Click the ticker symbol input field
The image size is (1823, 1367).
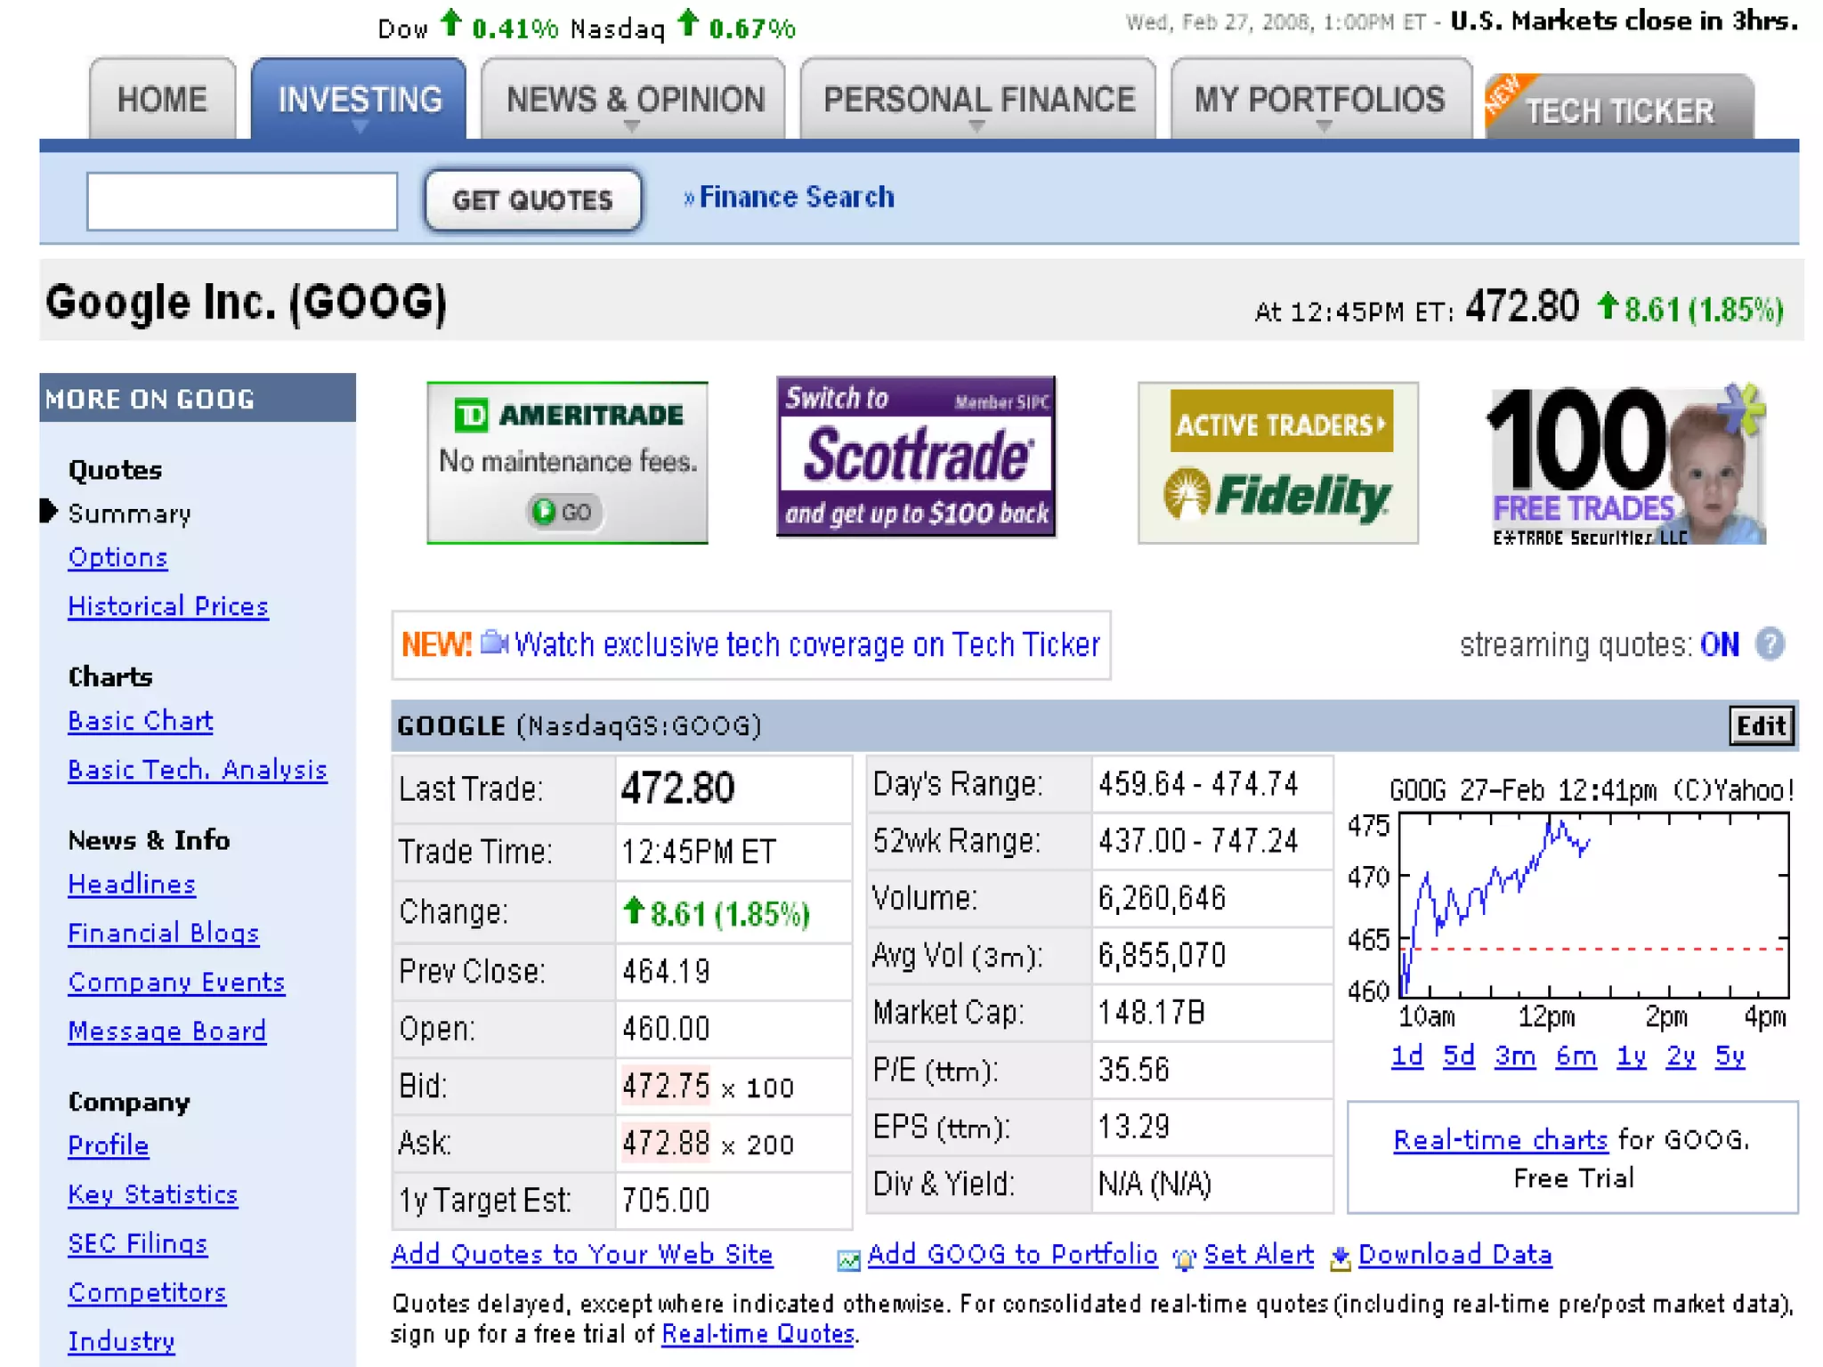[242, 201]
